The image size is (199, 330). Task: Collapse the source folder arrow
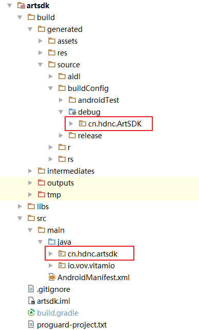coord(41,65)
